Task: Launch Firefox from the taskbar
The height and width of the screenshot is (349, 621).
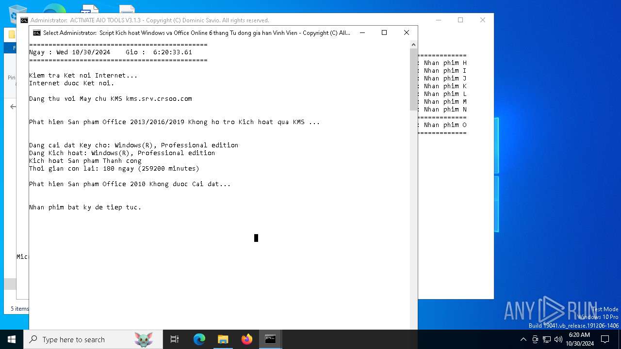Action: tap(247, 339)
